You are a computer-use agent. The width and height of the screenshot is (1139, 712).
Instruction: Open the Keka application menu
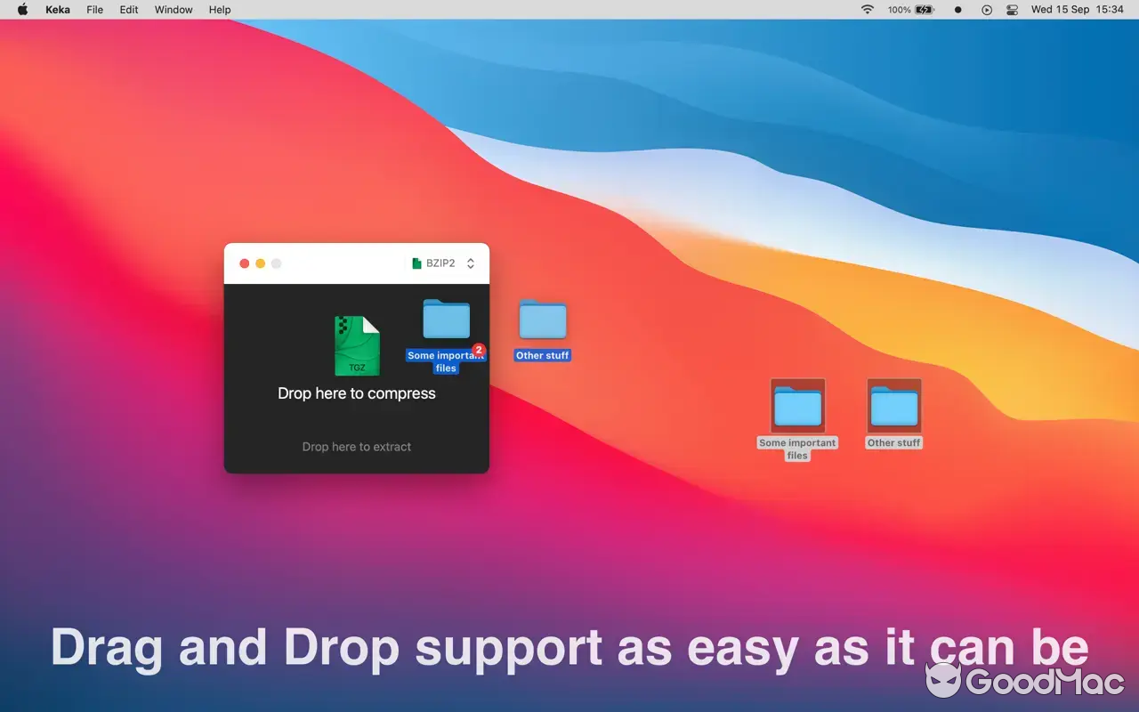pos(58,10)
